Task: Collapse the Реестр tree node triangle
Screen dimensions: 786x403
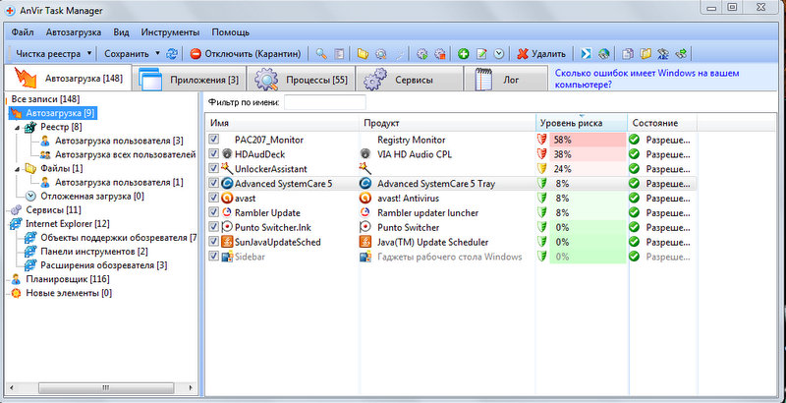Action: tap(18, 128)
